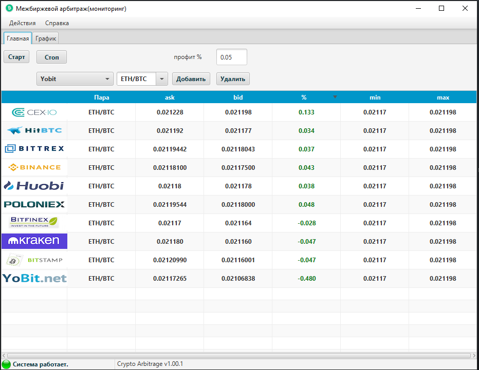Click the app icon in title bar
Screen dimensions: 479x370
tap(9, 8)
